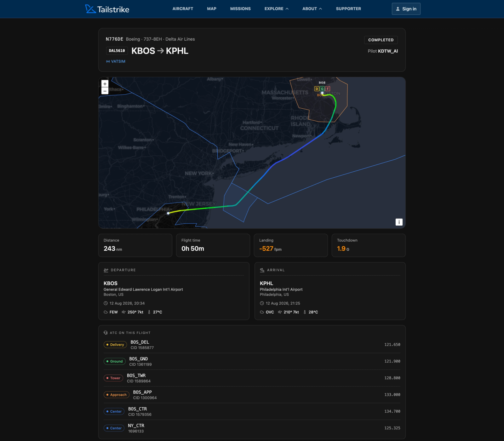Screen dimensions: 504x441
Task: Click the N776DE registration
Action: pos(114,39)
